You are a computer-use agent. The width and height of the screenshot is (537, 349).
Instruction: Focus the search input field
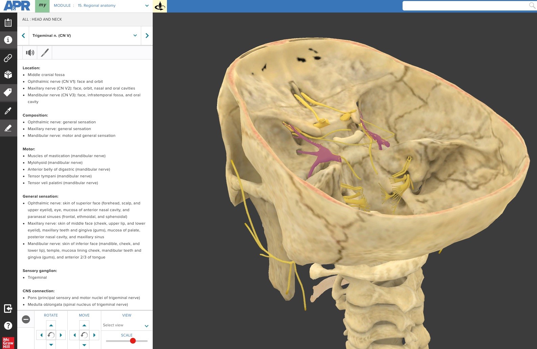[x=465, y=6]
